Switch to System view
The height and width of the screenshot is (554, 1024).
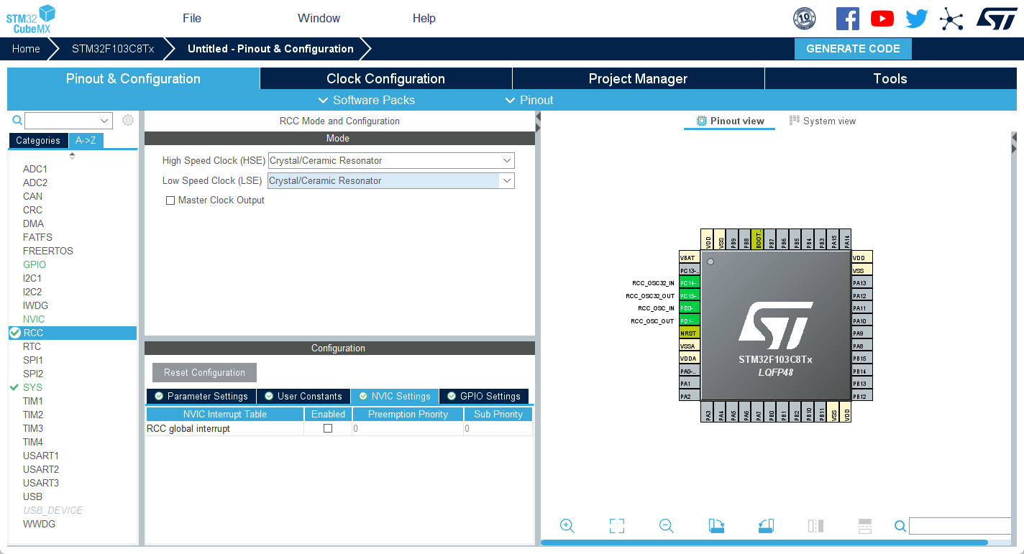[x=823, y=121]
